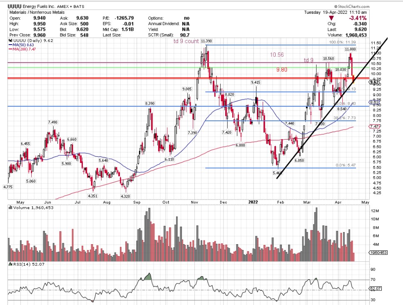
Task: Click the -3.41% percent change
Action: click(x=358, y=18)
